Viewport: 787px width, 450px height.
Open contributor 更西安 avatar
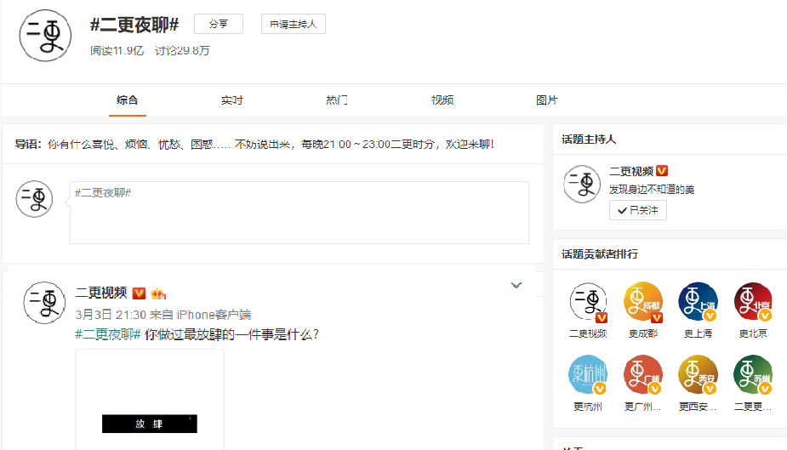pos(699,374)
